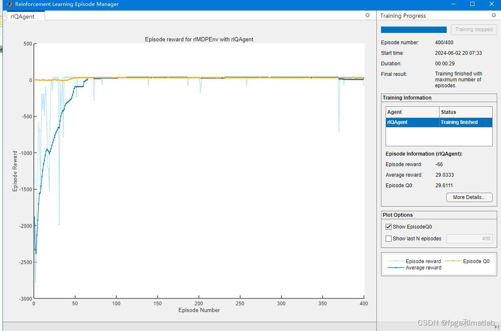
Task: Click Episode reward legend entry
Action: click(414, 261)
